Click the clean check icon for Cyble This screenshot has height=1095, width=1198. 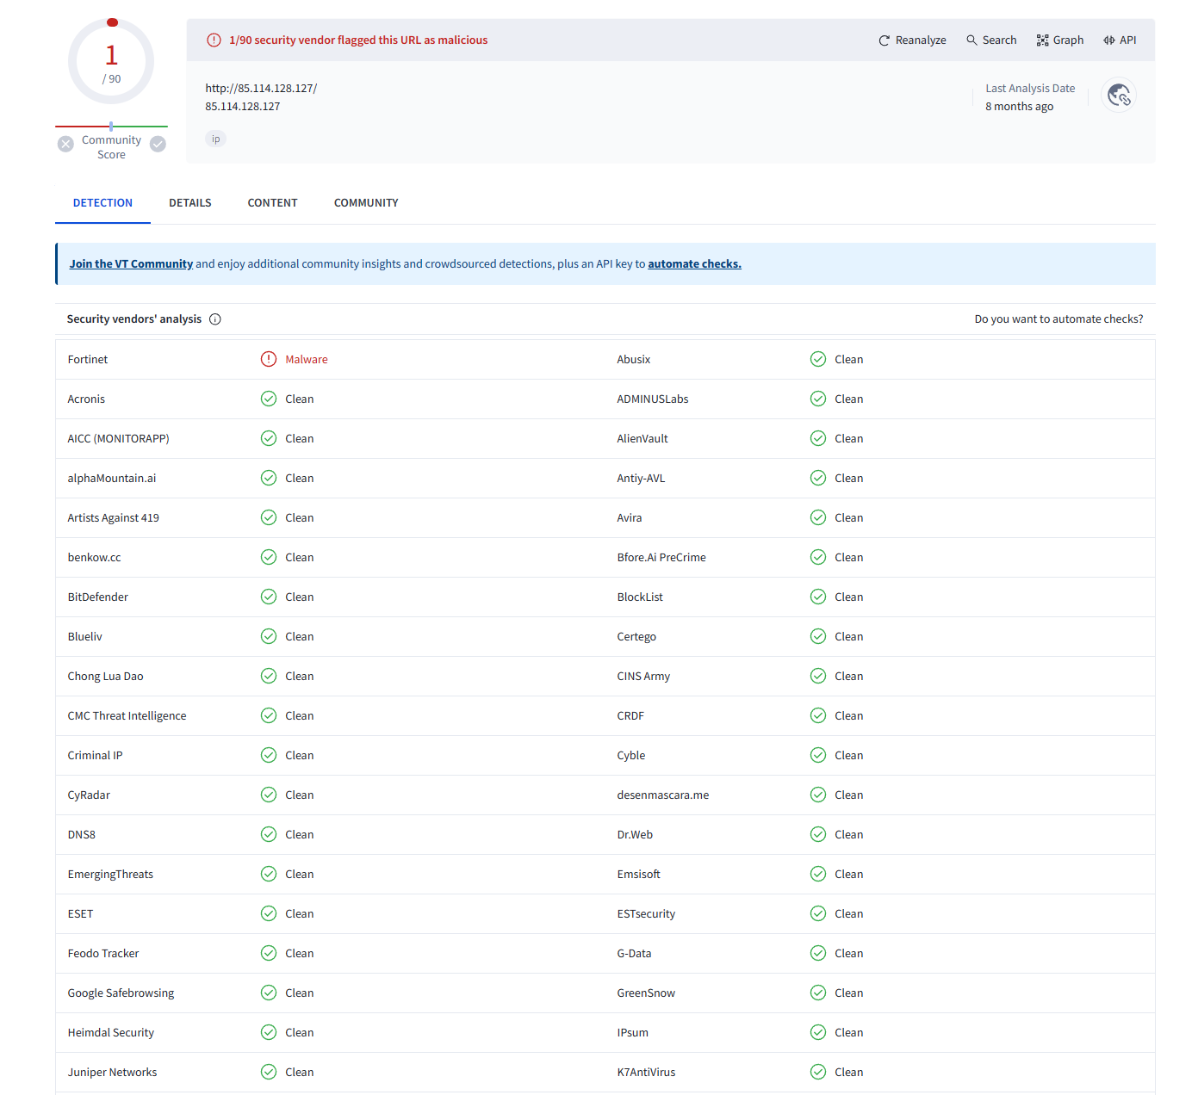pos(818,755)
